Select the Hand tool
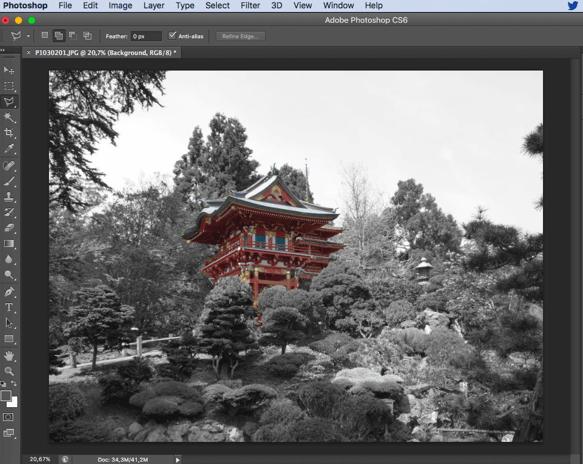Viewport: 583px width, 464px height. pos(9,356)
